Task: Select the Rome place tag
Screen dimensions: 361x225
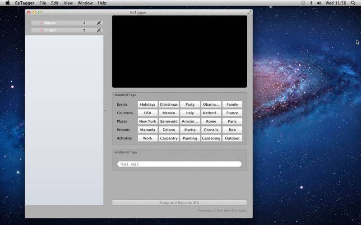Action: (x=211, y=121)
